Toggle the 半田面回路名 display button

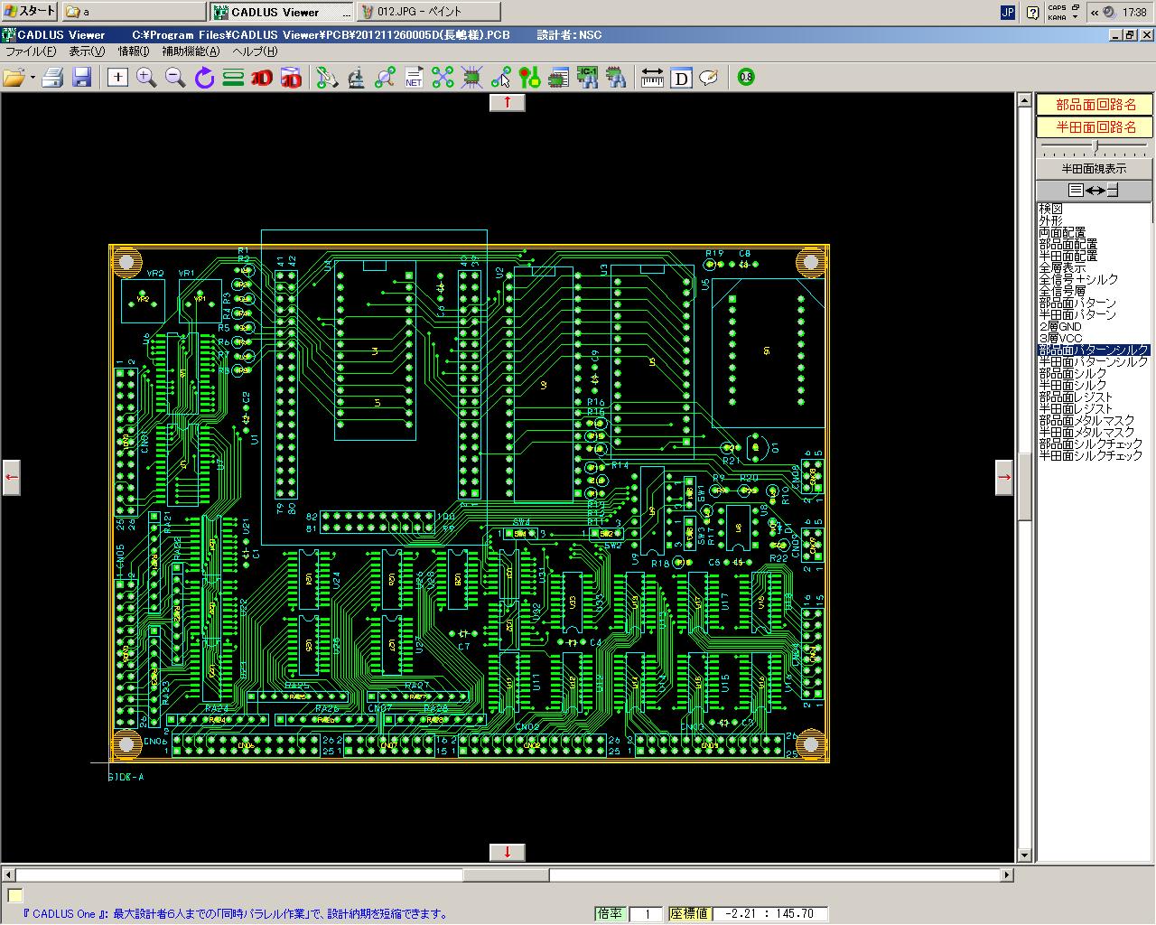tap(1094, 127)
